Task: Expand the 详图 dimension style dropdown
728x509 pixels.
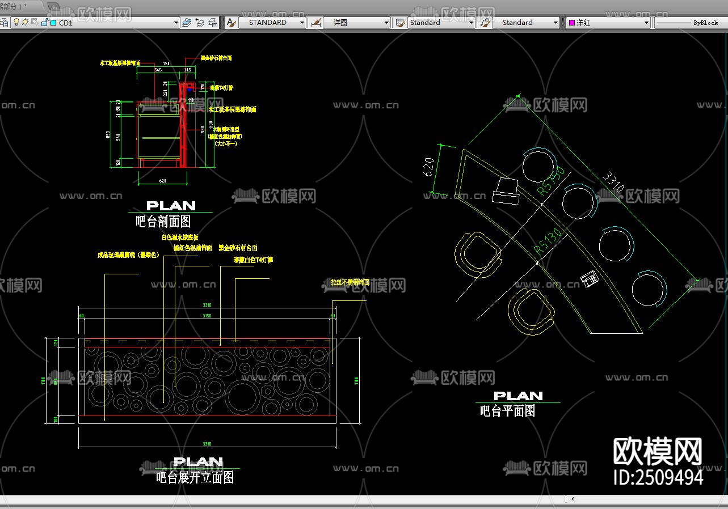Action: pos(387,23)
